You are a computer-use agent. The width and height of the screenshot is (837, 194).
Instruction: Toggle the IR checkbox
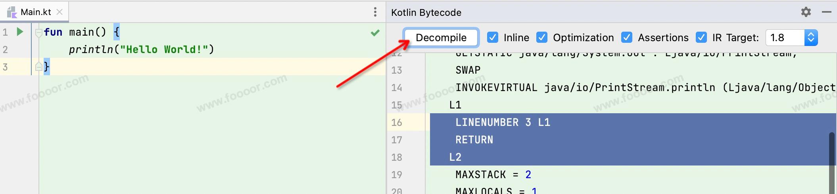coord(701,38)
